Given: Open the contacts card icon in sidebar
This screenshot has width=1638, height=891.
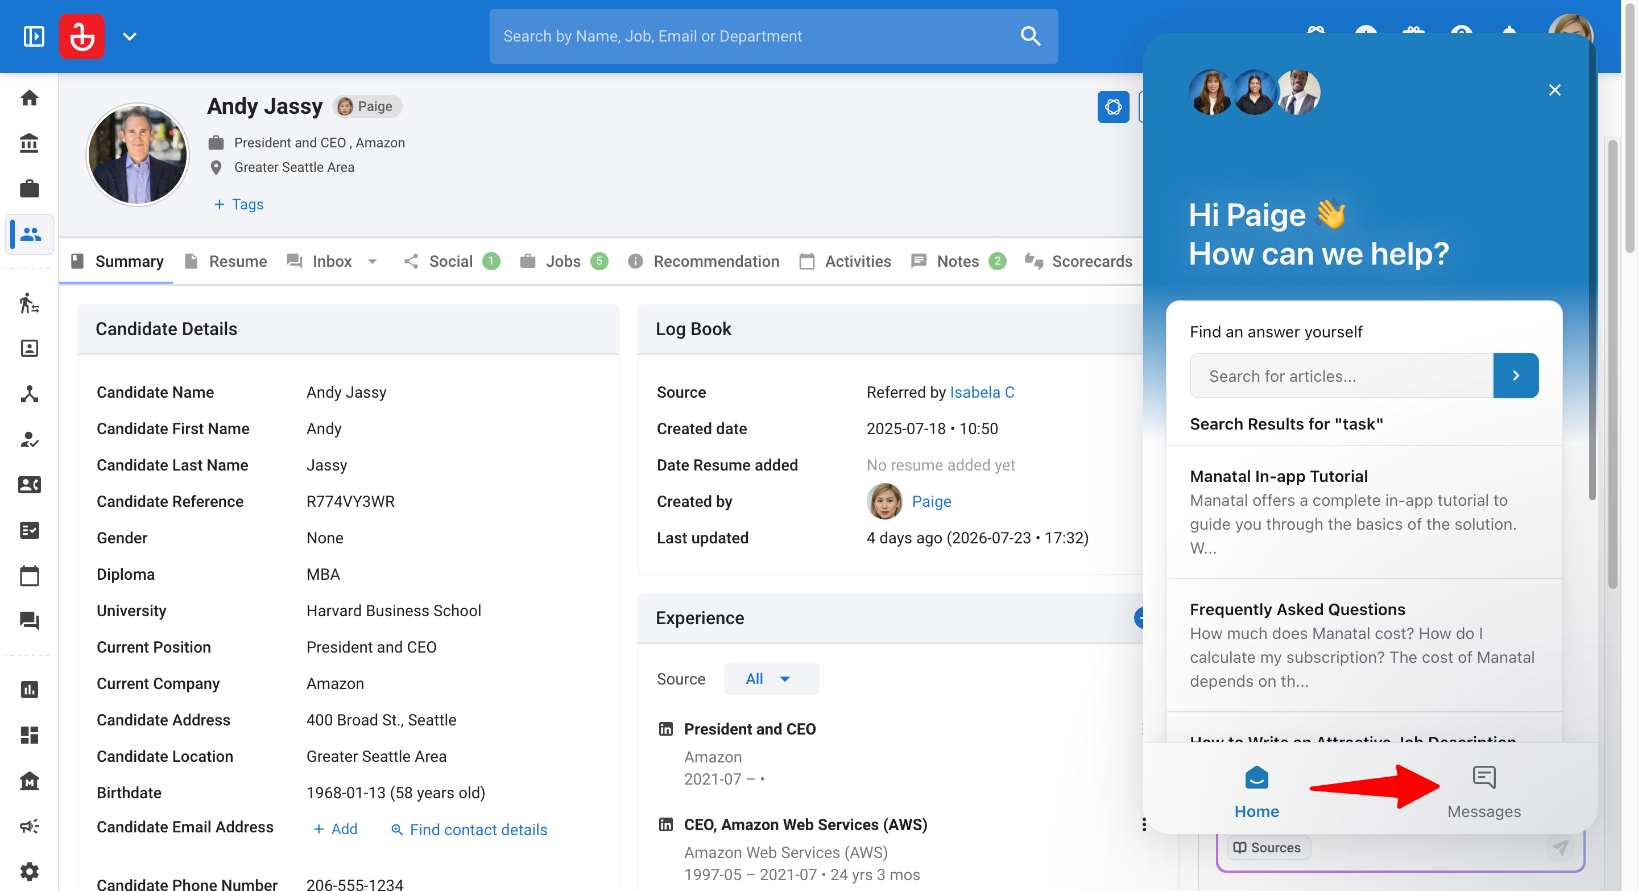Looking at the screenshot, I should (x=29, y=485).
